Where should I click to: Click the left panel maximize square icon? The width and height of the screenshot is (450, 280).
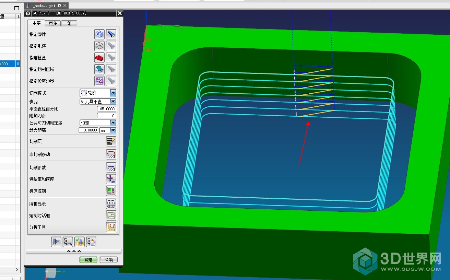pos(16,8)
